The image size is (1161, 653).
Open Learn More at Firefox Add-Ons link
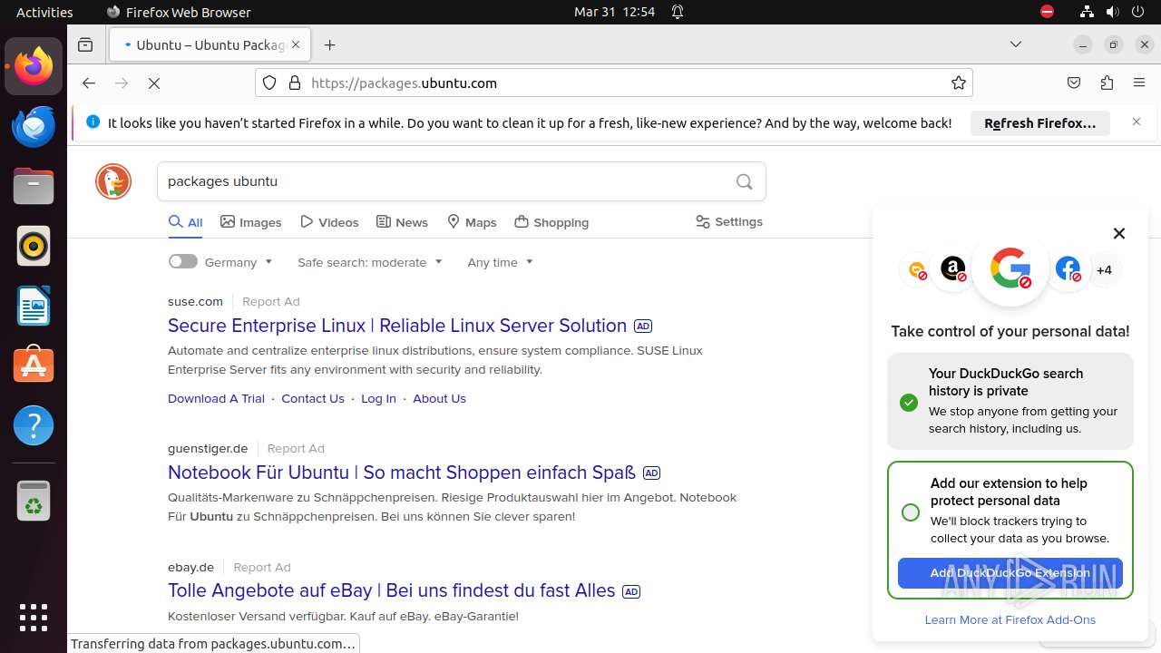[x=1010, y=619]
